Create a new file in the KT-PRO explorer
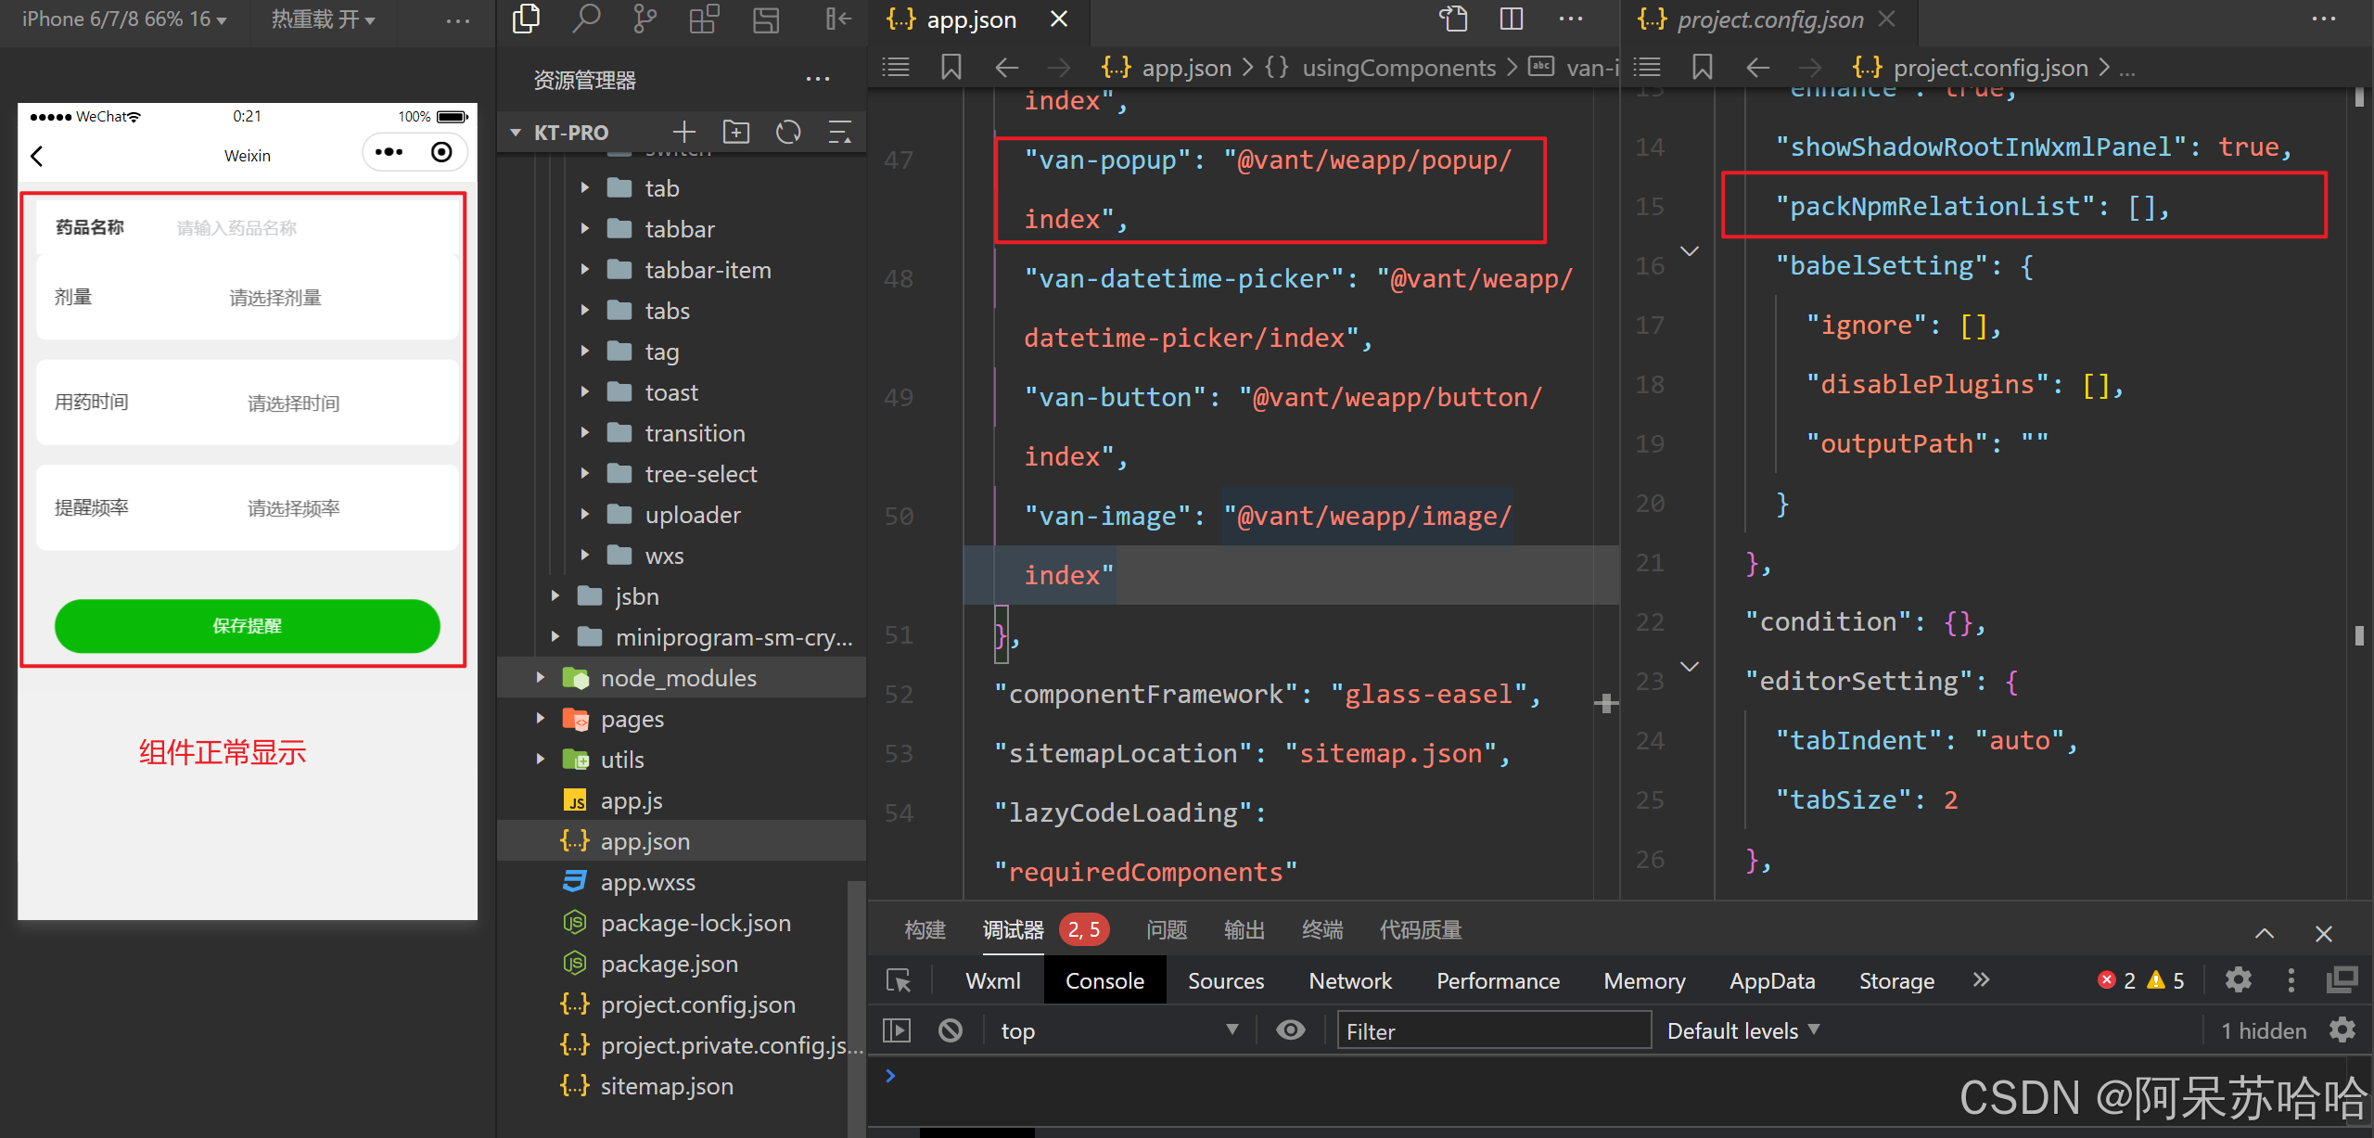Image resolution: width=2374 pixels, height=1138 pixels. 683,132
